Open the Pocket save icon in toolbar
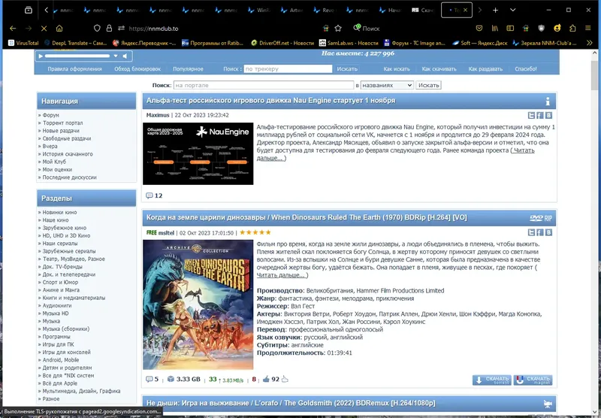 [x=479, y=29]
